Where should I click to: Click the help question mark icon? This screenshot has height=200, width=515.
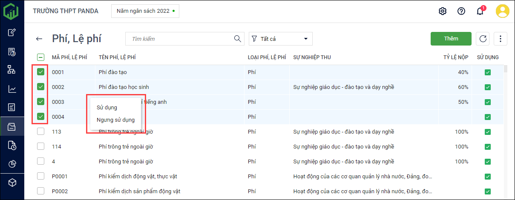tap(461, 11)
